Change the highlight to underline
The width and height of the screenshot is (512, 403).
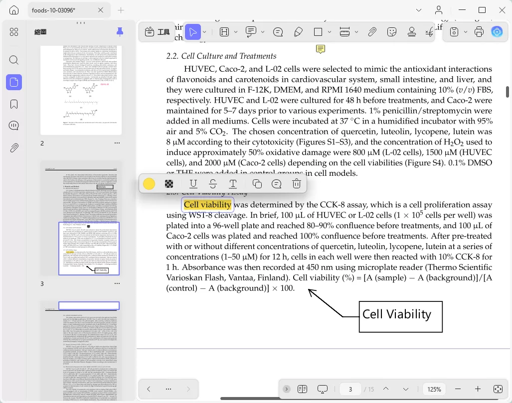[193, 184]
